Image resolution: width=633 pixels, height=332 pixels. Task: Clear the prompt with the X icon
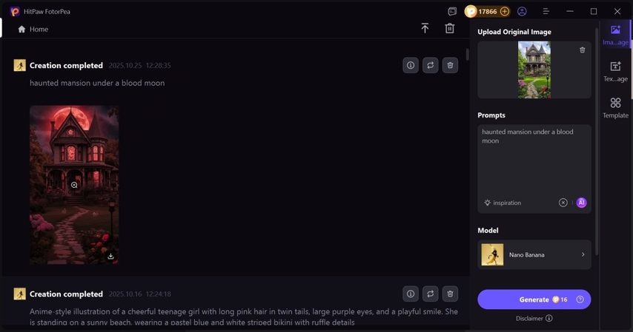point(563,203)
